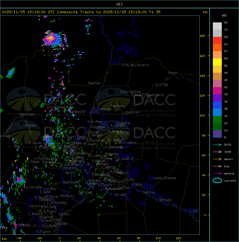Click the orange 57–60 dBZ swatch
This screenshot has height=242, width=239.
[x=217, y=47]
